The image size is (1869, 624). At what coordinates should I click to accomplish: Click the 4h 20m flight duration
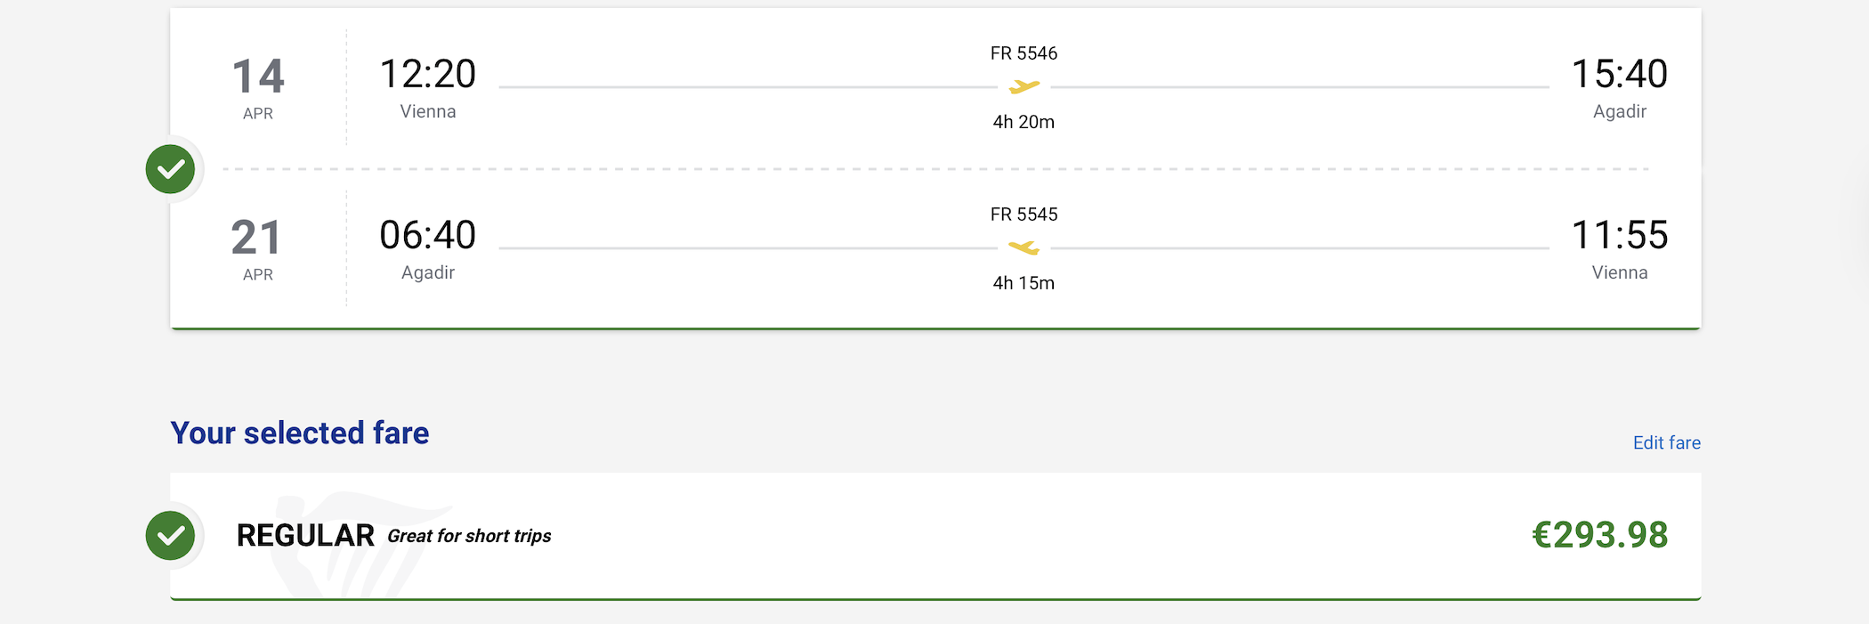pyautogui.click(x=1023, y=122)
